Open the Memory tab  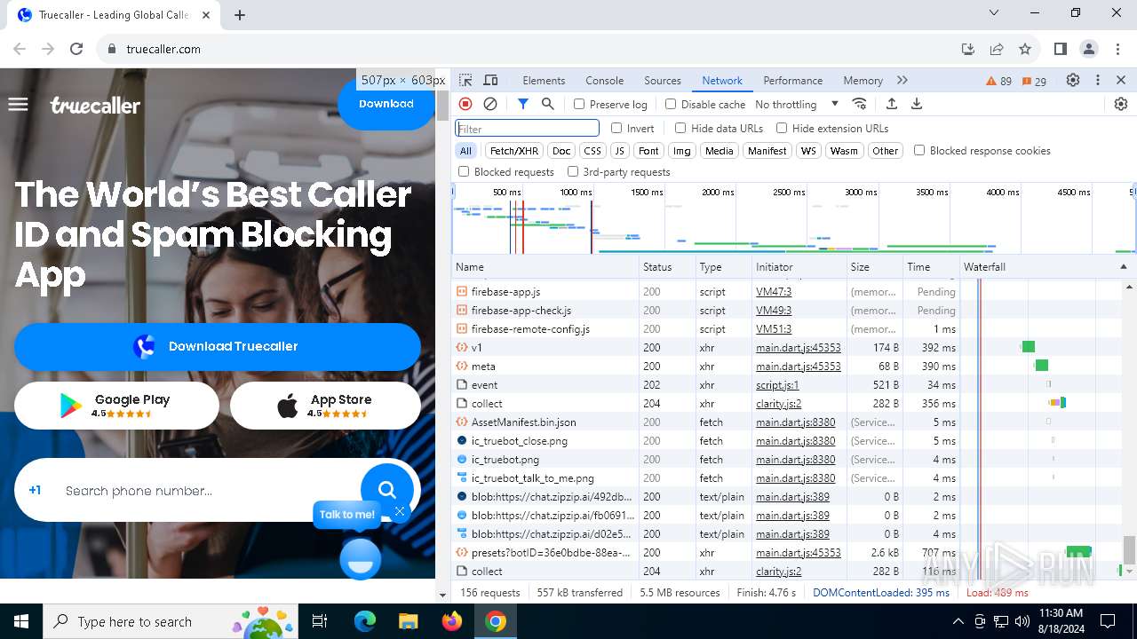coord(863,80)
